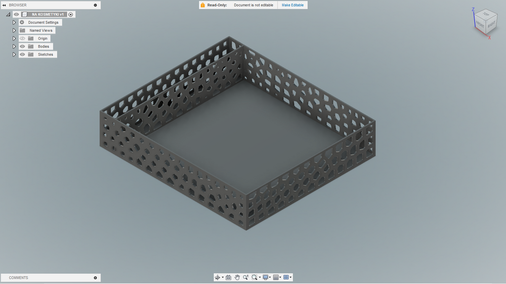Select the Origin label

point(42,39)
